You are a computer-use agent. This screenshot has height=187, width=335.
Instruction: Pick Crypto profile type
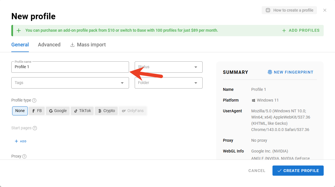(106, 111)
